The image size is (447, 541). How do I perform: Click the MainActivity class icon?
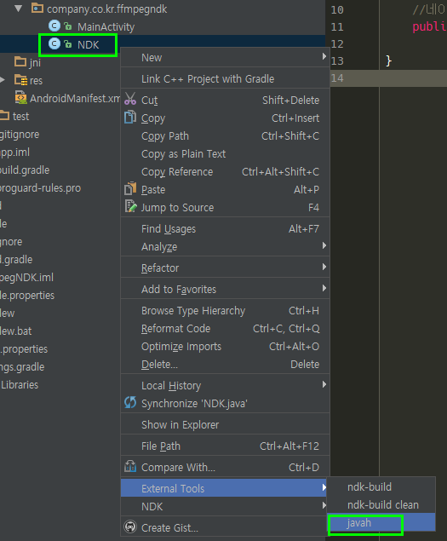click(x=54, y=26)
